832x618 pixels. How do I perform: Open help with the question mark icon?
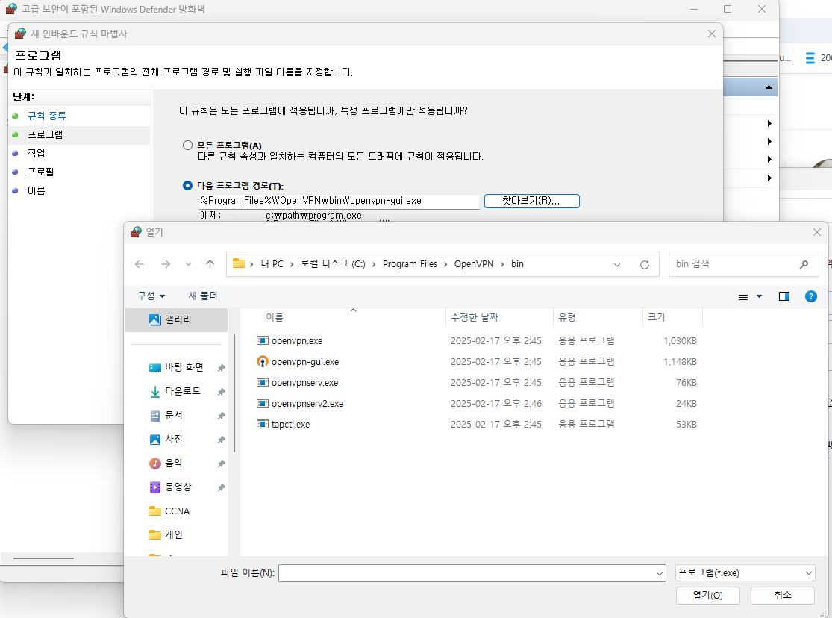coord(811,296)
